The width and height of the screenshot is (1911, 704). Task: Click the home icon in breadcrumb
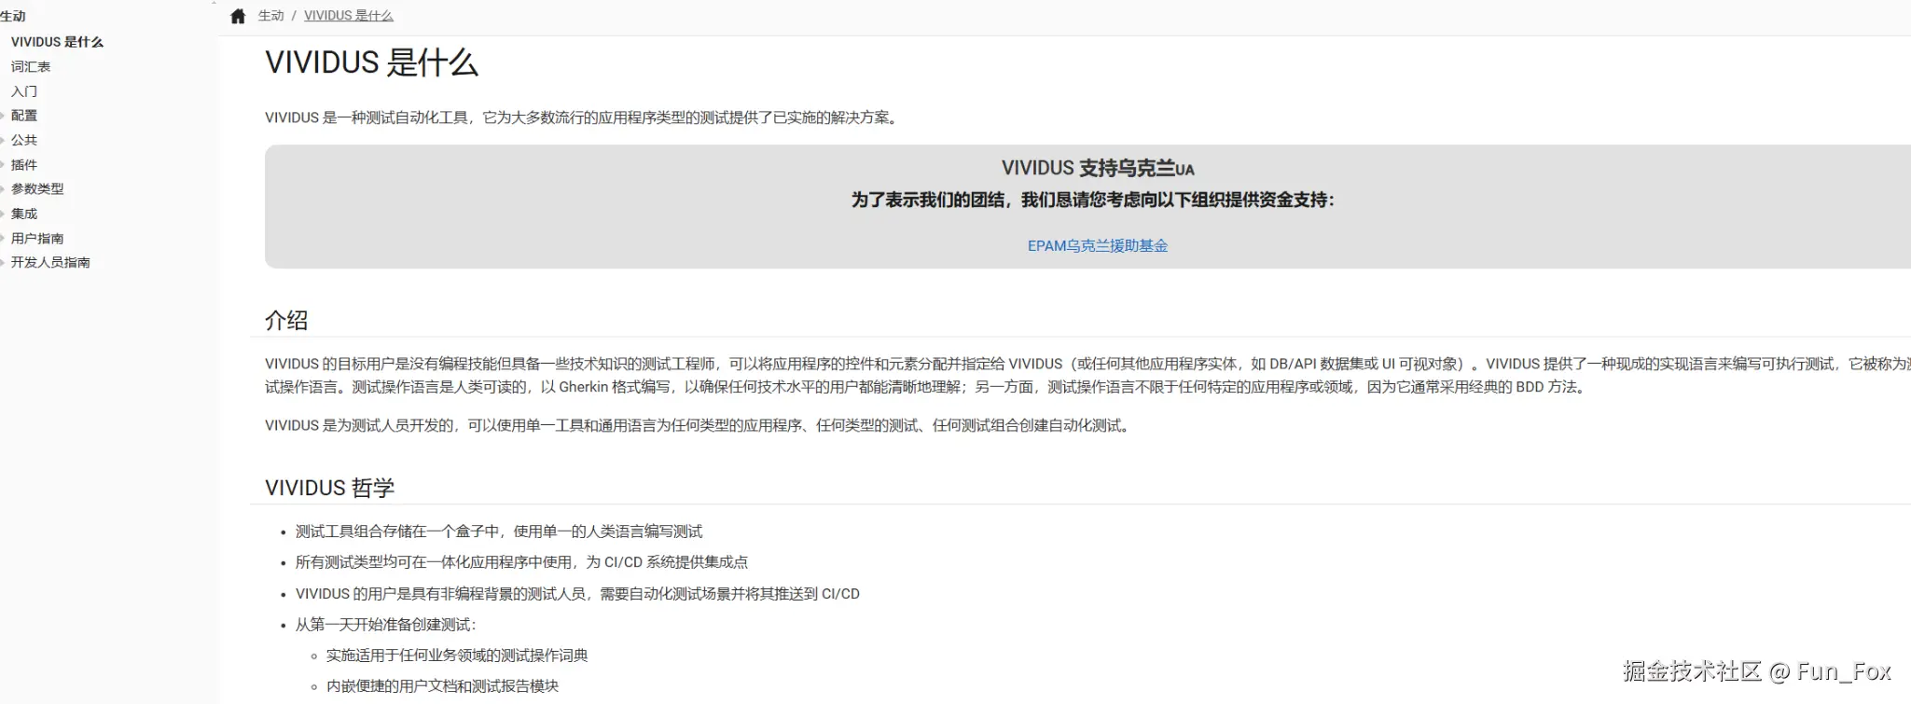click(x=238, y=16)
